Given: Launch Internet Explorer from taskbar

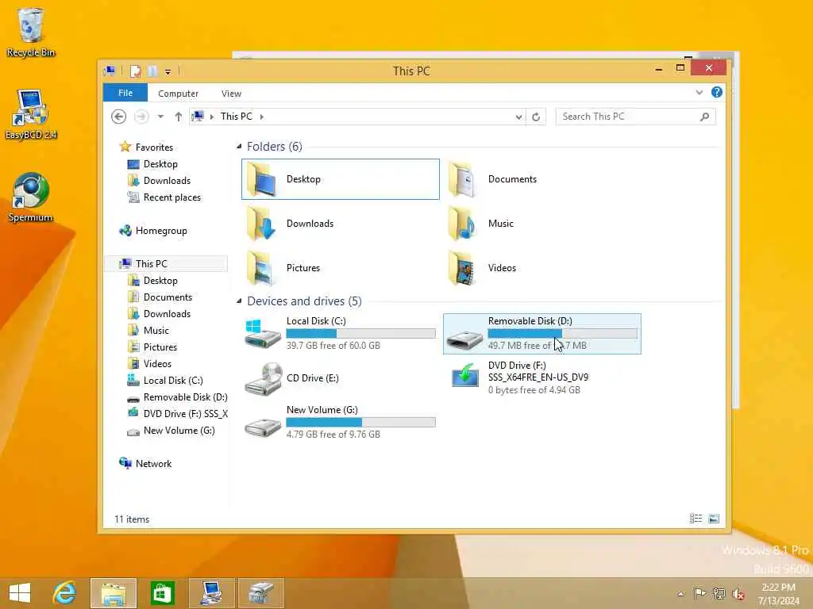Looking at the screenshot, I should 64,593.
